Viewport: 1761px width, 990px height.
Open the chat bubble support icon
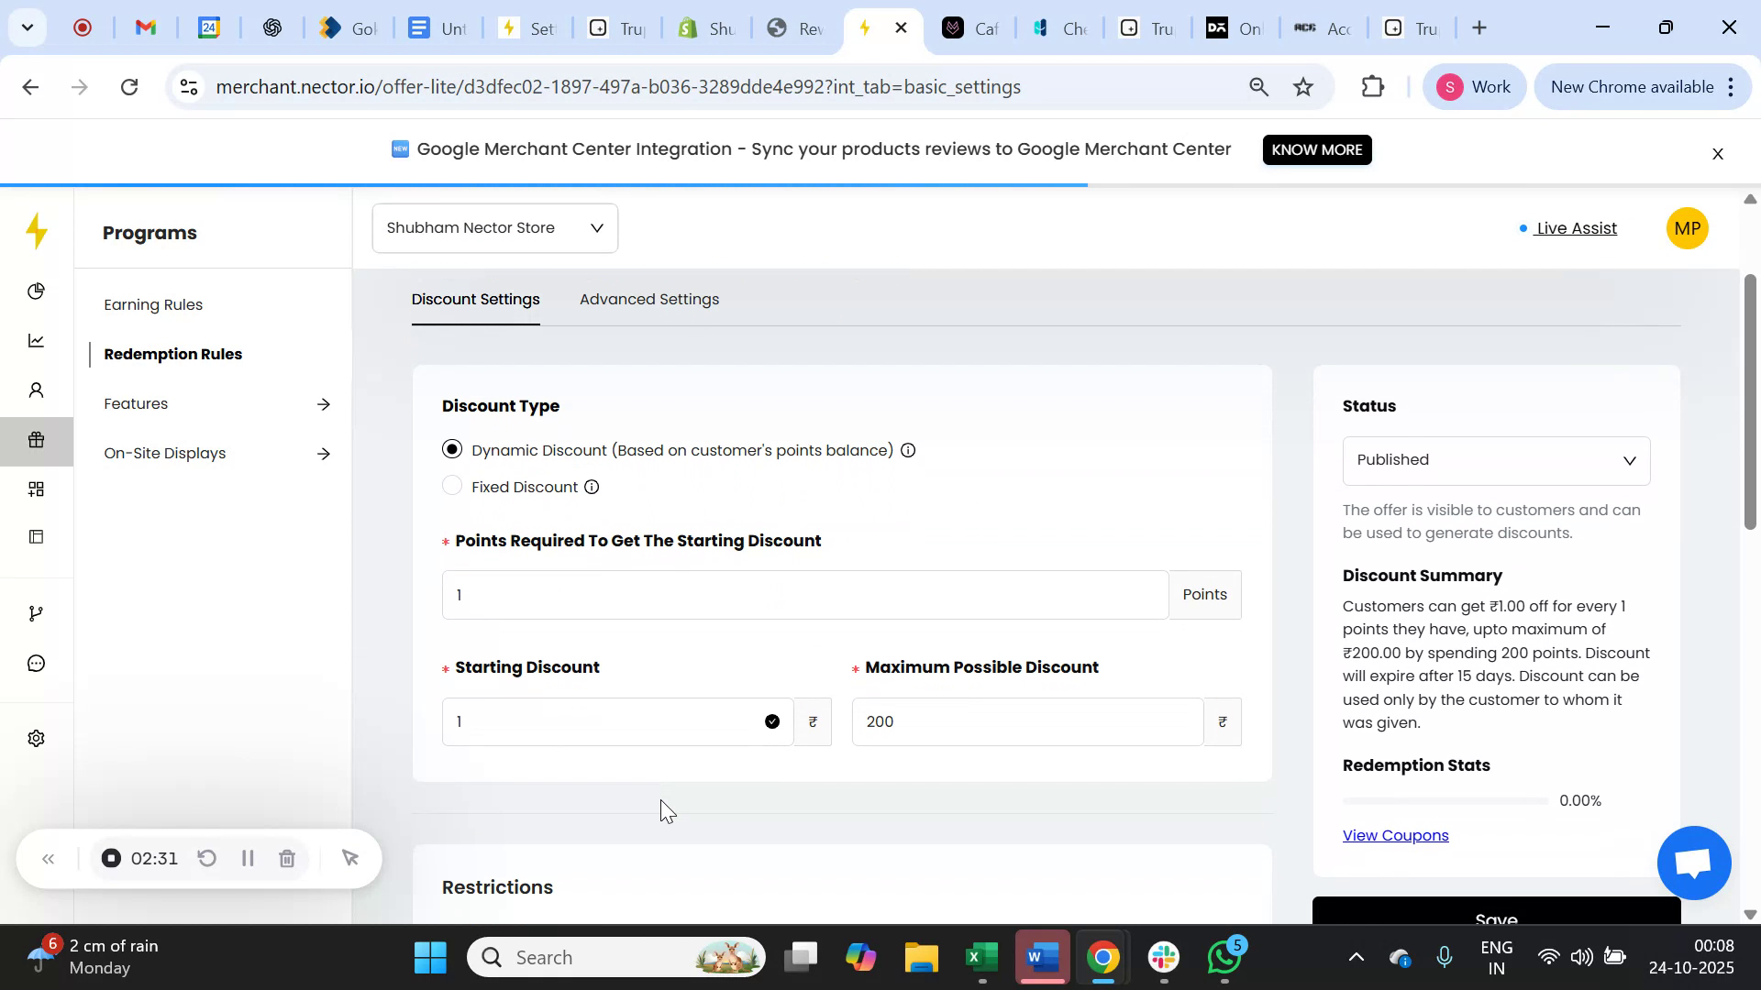pos(37,663)
